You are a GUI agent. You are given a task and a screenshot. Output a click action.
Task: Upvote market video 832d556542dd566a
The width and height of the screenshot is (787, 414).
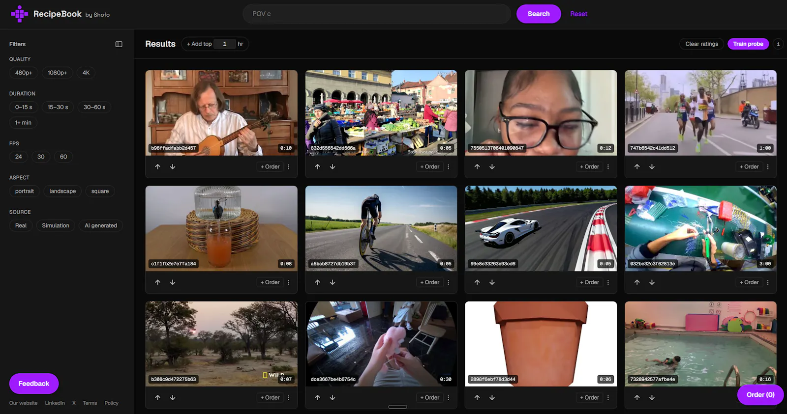(x=318, y=167)
